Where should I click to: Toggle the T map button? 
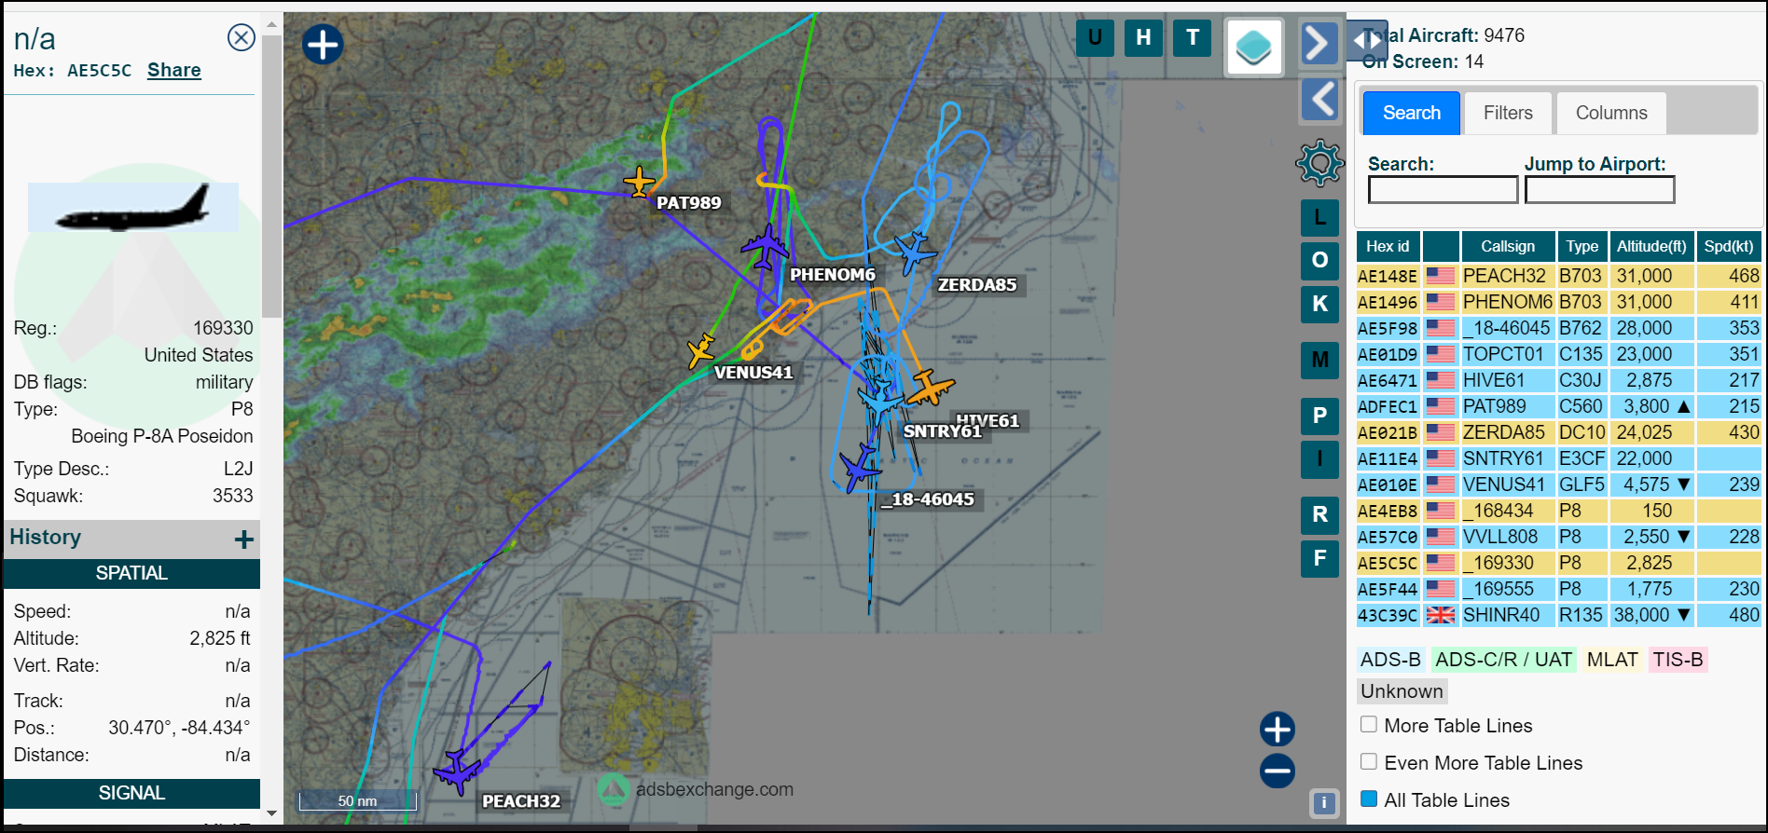pos(1192,38)
